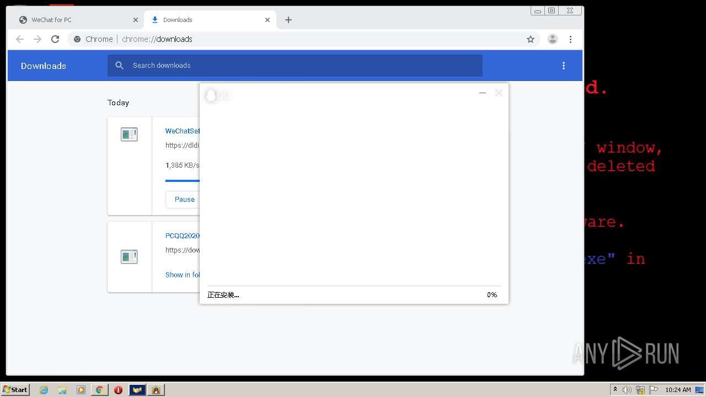706x397 pixels.
Task: Open a new Chrome tab
Action: 288,20
